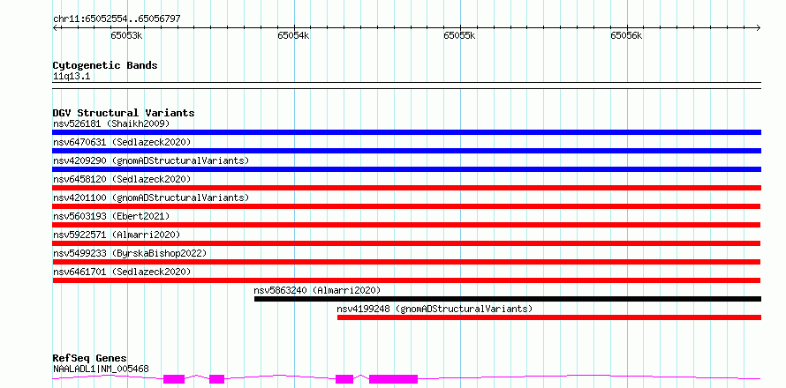Viewport: 786px width, 388px height.
Task: Click second magenta exon of NAALADL1
Action: click(216, 379)
